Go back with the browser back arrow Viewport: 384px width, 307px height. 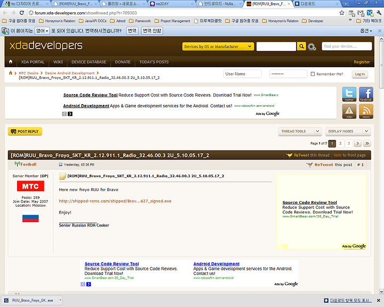click(x=5, y=13)
